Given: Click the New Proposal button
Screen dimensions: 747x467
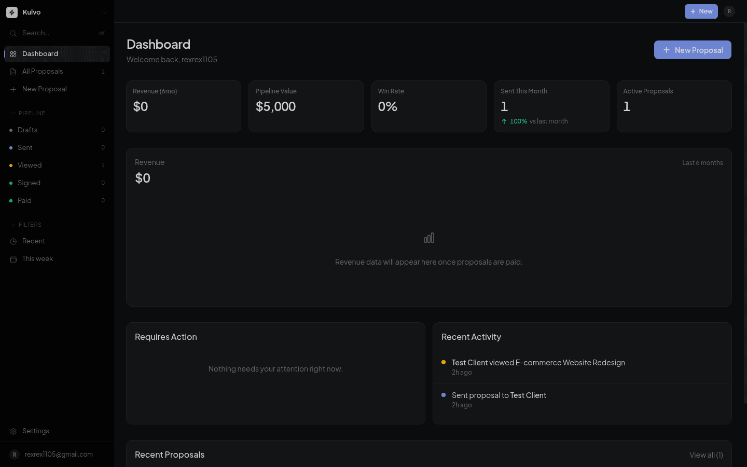Looking at the screenshot, I should click(x=693, y=50).
